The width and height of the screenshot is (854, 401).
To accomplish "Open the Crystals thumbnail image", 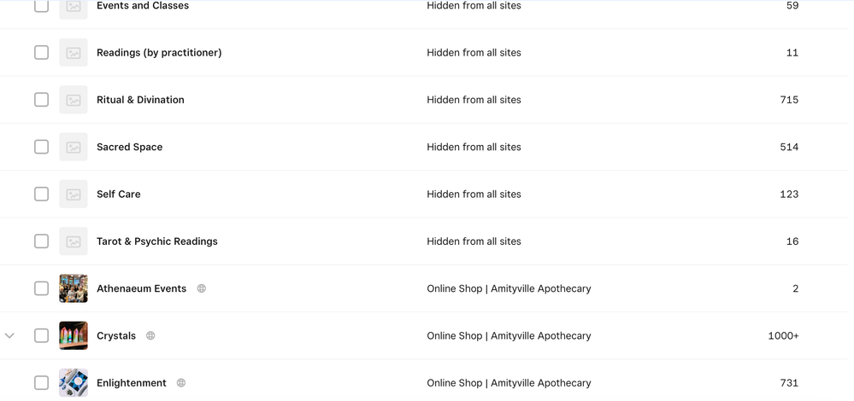I will [x=74, y=335].
